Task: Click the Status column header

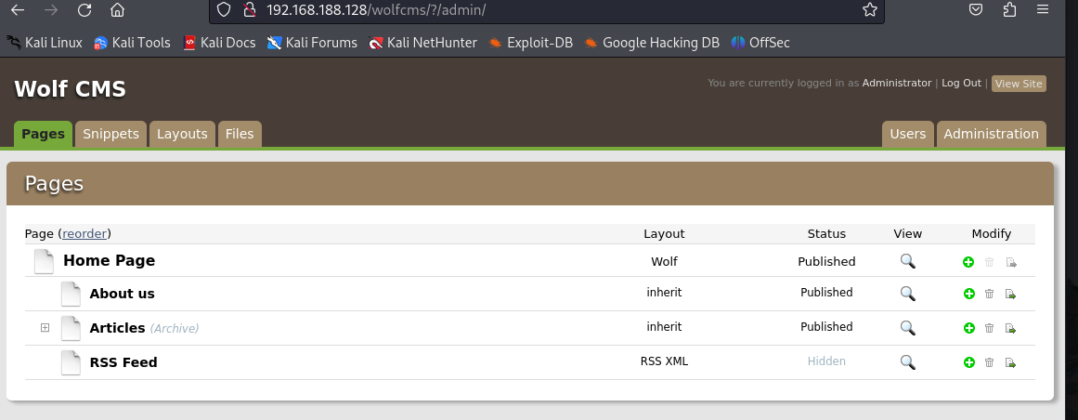Action: [826, 234]
